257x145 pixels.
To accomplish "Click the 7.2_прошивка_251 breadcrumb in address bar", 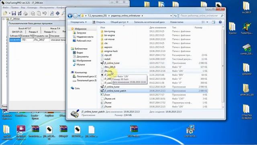I will coord(97,16).
